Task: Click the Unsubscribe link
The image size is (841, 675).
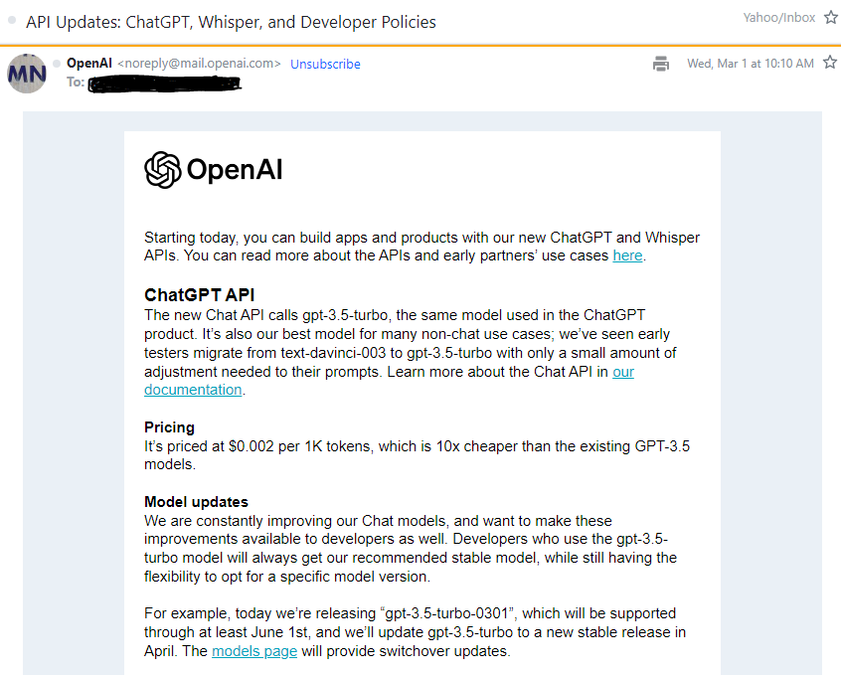Action: 325,64
